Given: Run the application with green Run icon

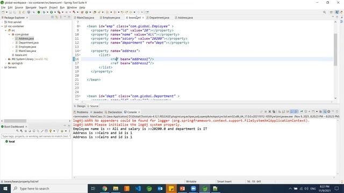Looking at the screenshot, I should (52, 12).
